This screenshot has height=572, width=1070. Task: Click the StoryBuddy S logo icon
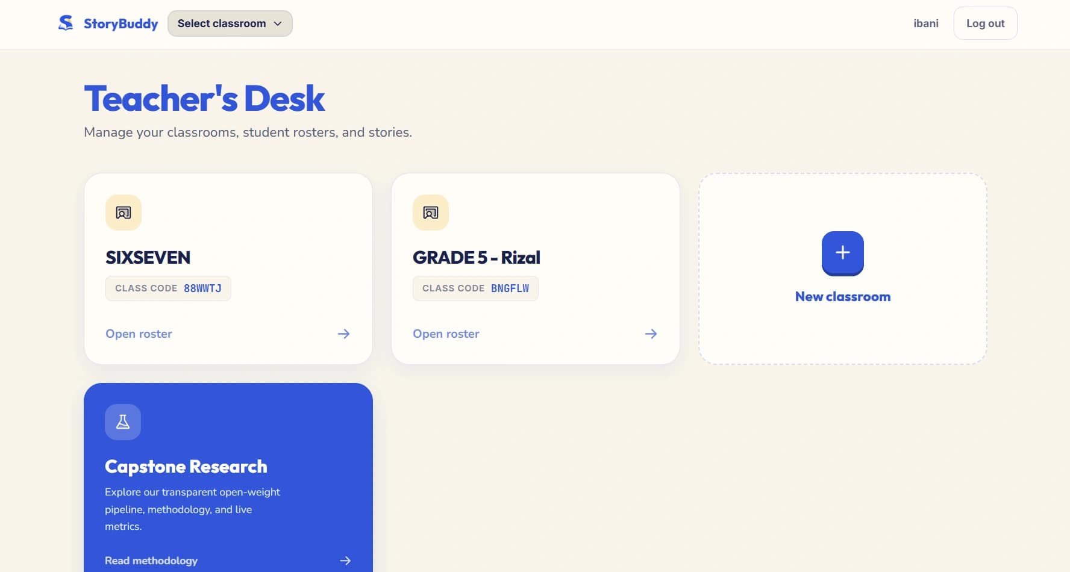(66, 23)
